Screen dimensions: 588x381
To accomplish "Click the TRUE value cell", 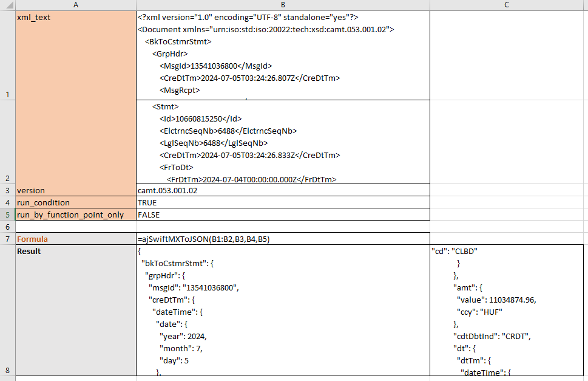I will pos(283,202).
